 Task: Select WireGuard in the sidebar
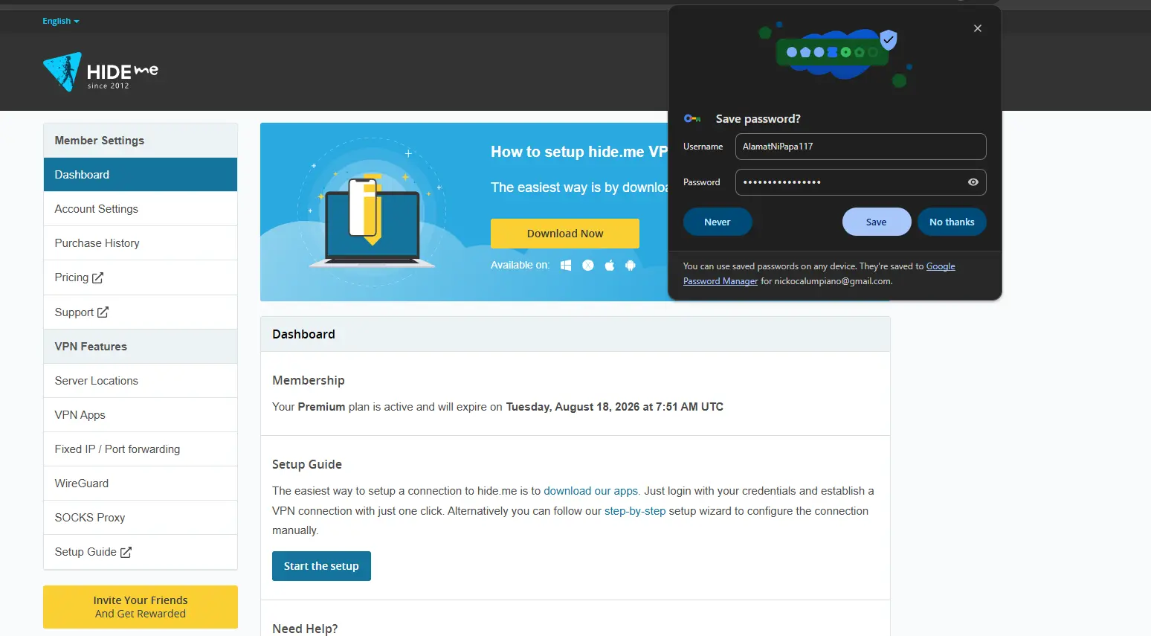[x=141, y=484]
